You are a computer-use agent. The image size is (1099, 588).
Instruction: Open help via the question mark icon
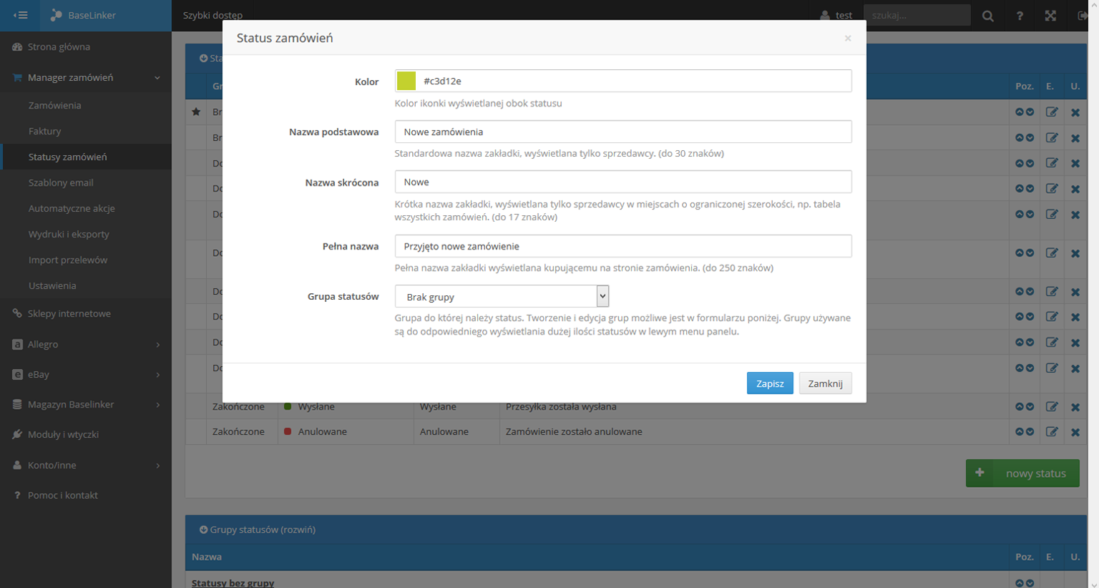[1020, 16]
